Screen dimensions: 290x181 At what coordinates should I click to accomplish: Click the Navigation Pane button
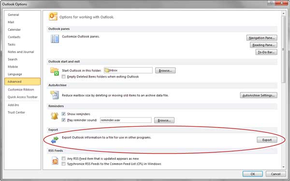(x=261, y=38)
